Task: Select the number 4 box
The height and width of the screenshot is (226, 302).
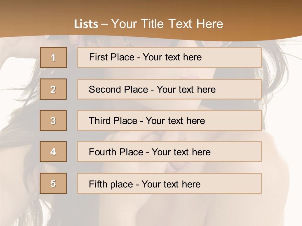Action: (x=53, y=152)
